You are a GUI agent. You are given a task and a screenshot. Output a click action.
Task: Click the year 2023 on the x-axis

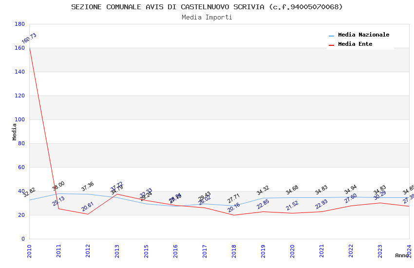[380, 251]
